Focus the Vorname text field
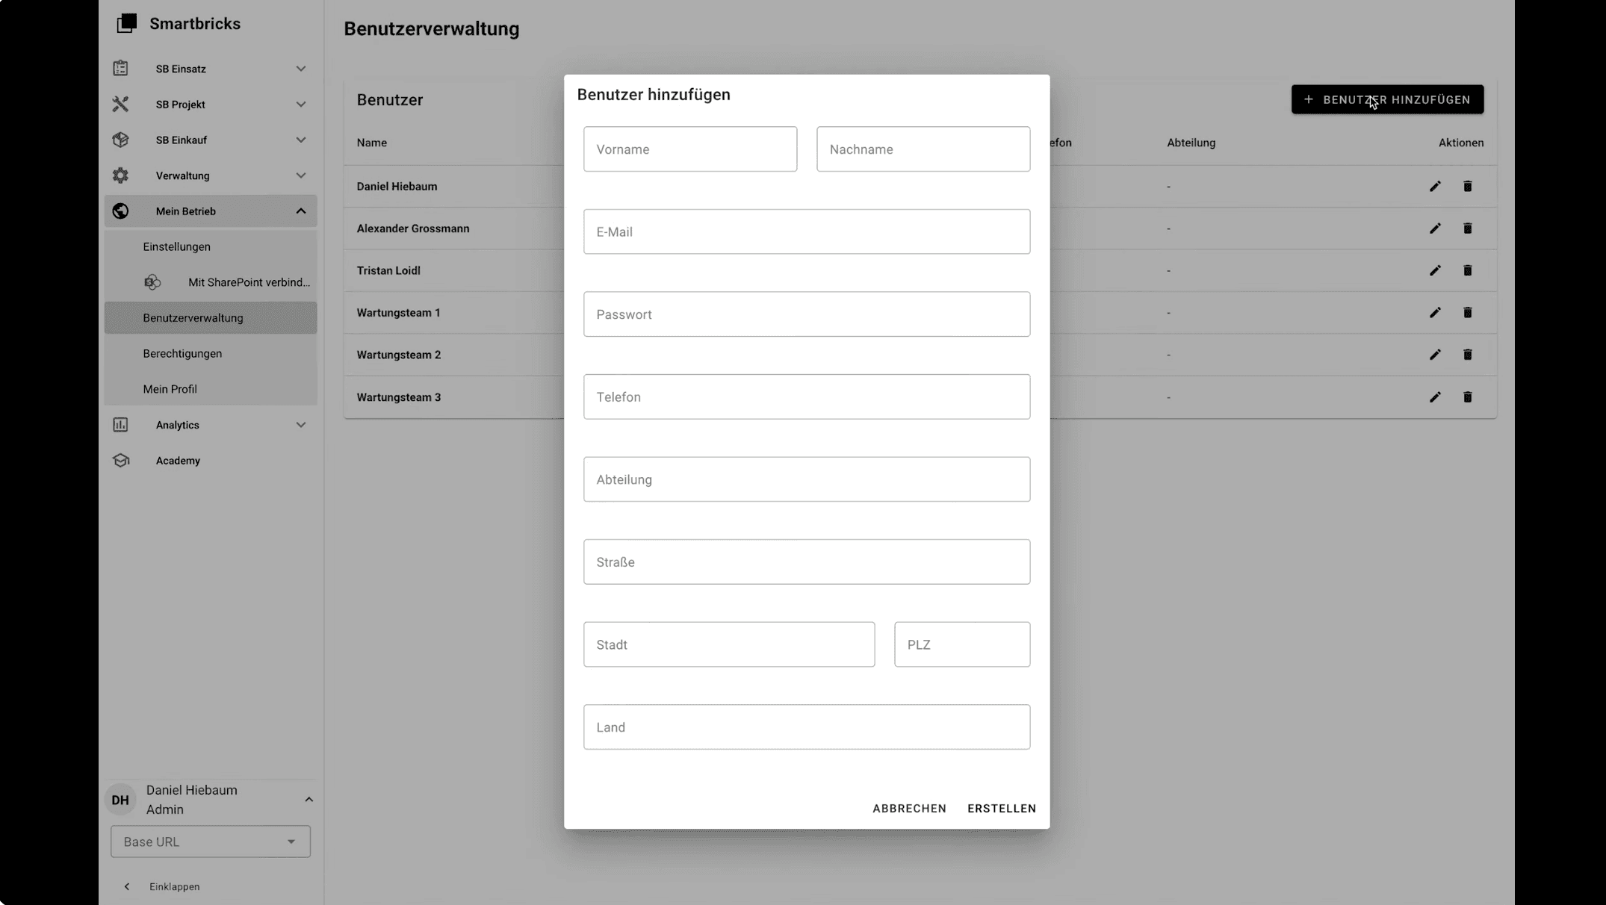Viewport: 1606px width, 905px height. pos(689,149)
